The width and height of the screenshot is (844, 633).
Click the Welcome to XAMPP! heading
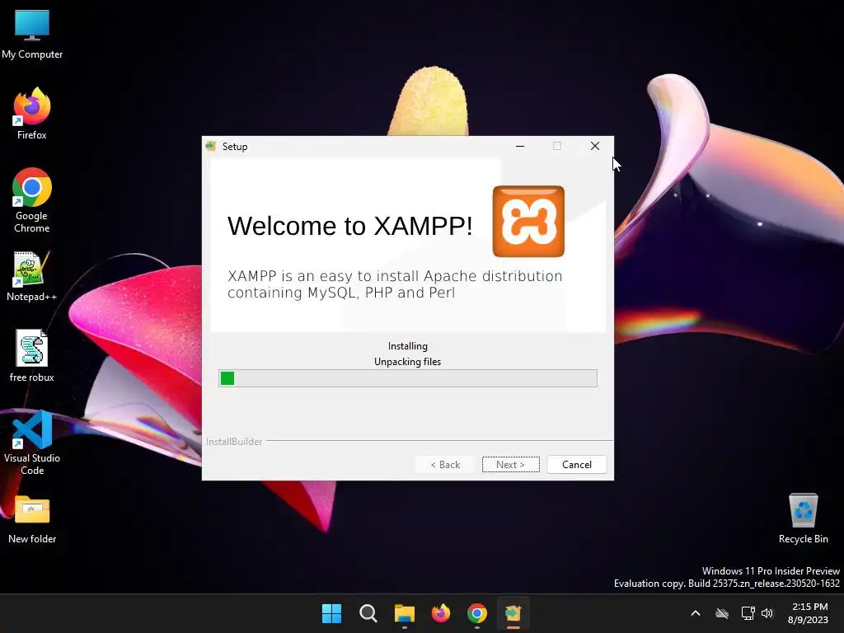coord(349,226)
